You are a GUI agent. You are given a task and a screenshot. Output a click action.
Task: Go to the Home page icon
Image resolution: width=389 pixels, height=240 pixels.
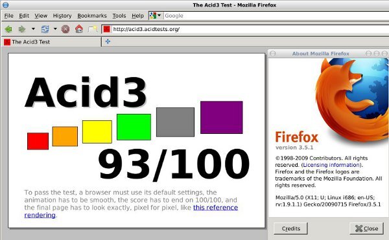tap(79, 29)
